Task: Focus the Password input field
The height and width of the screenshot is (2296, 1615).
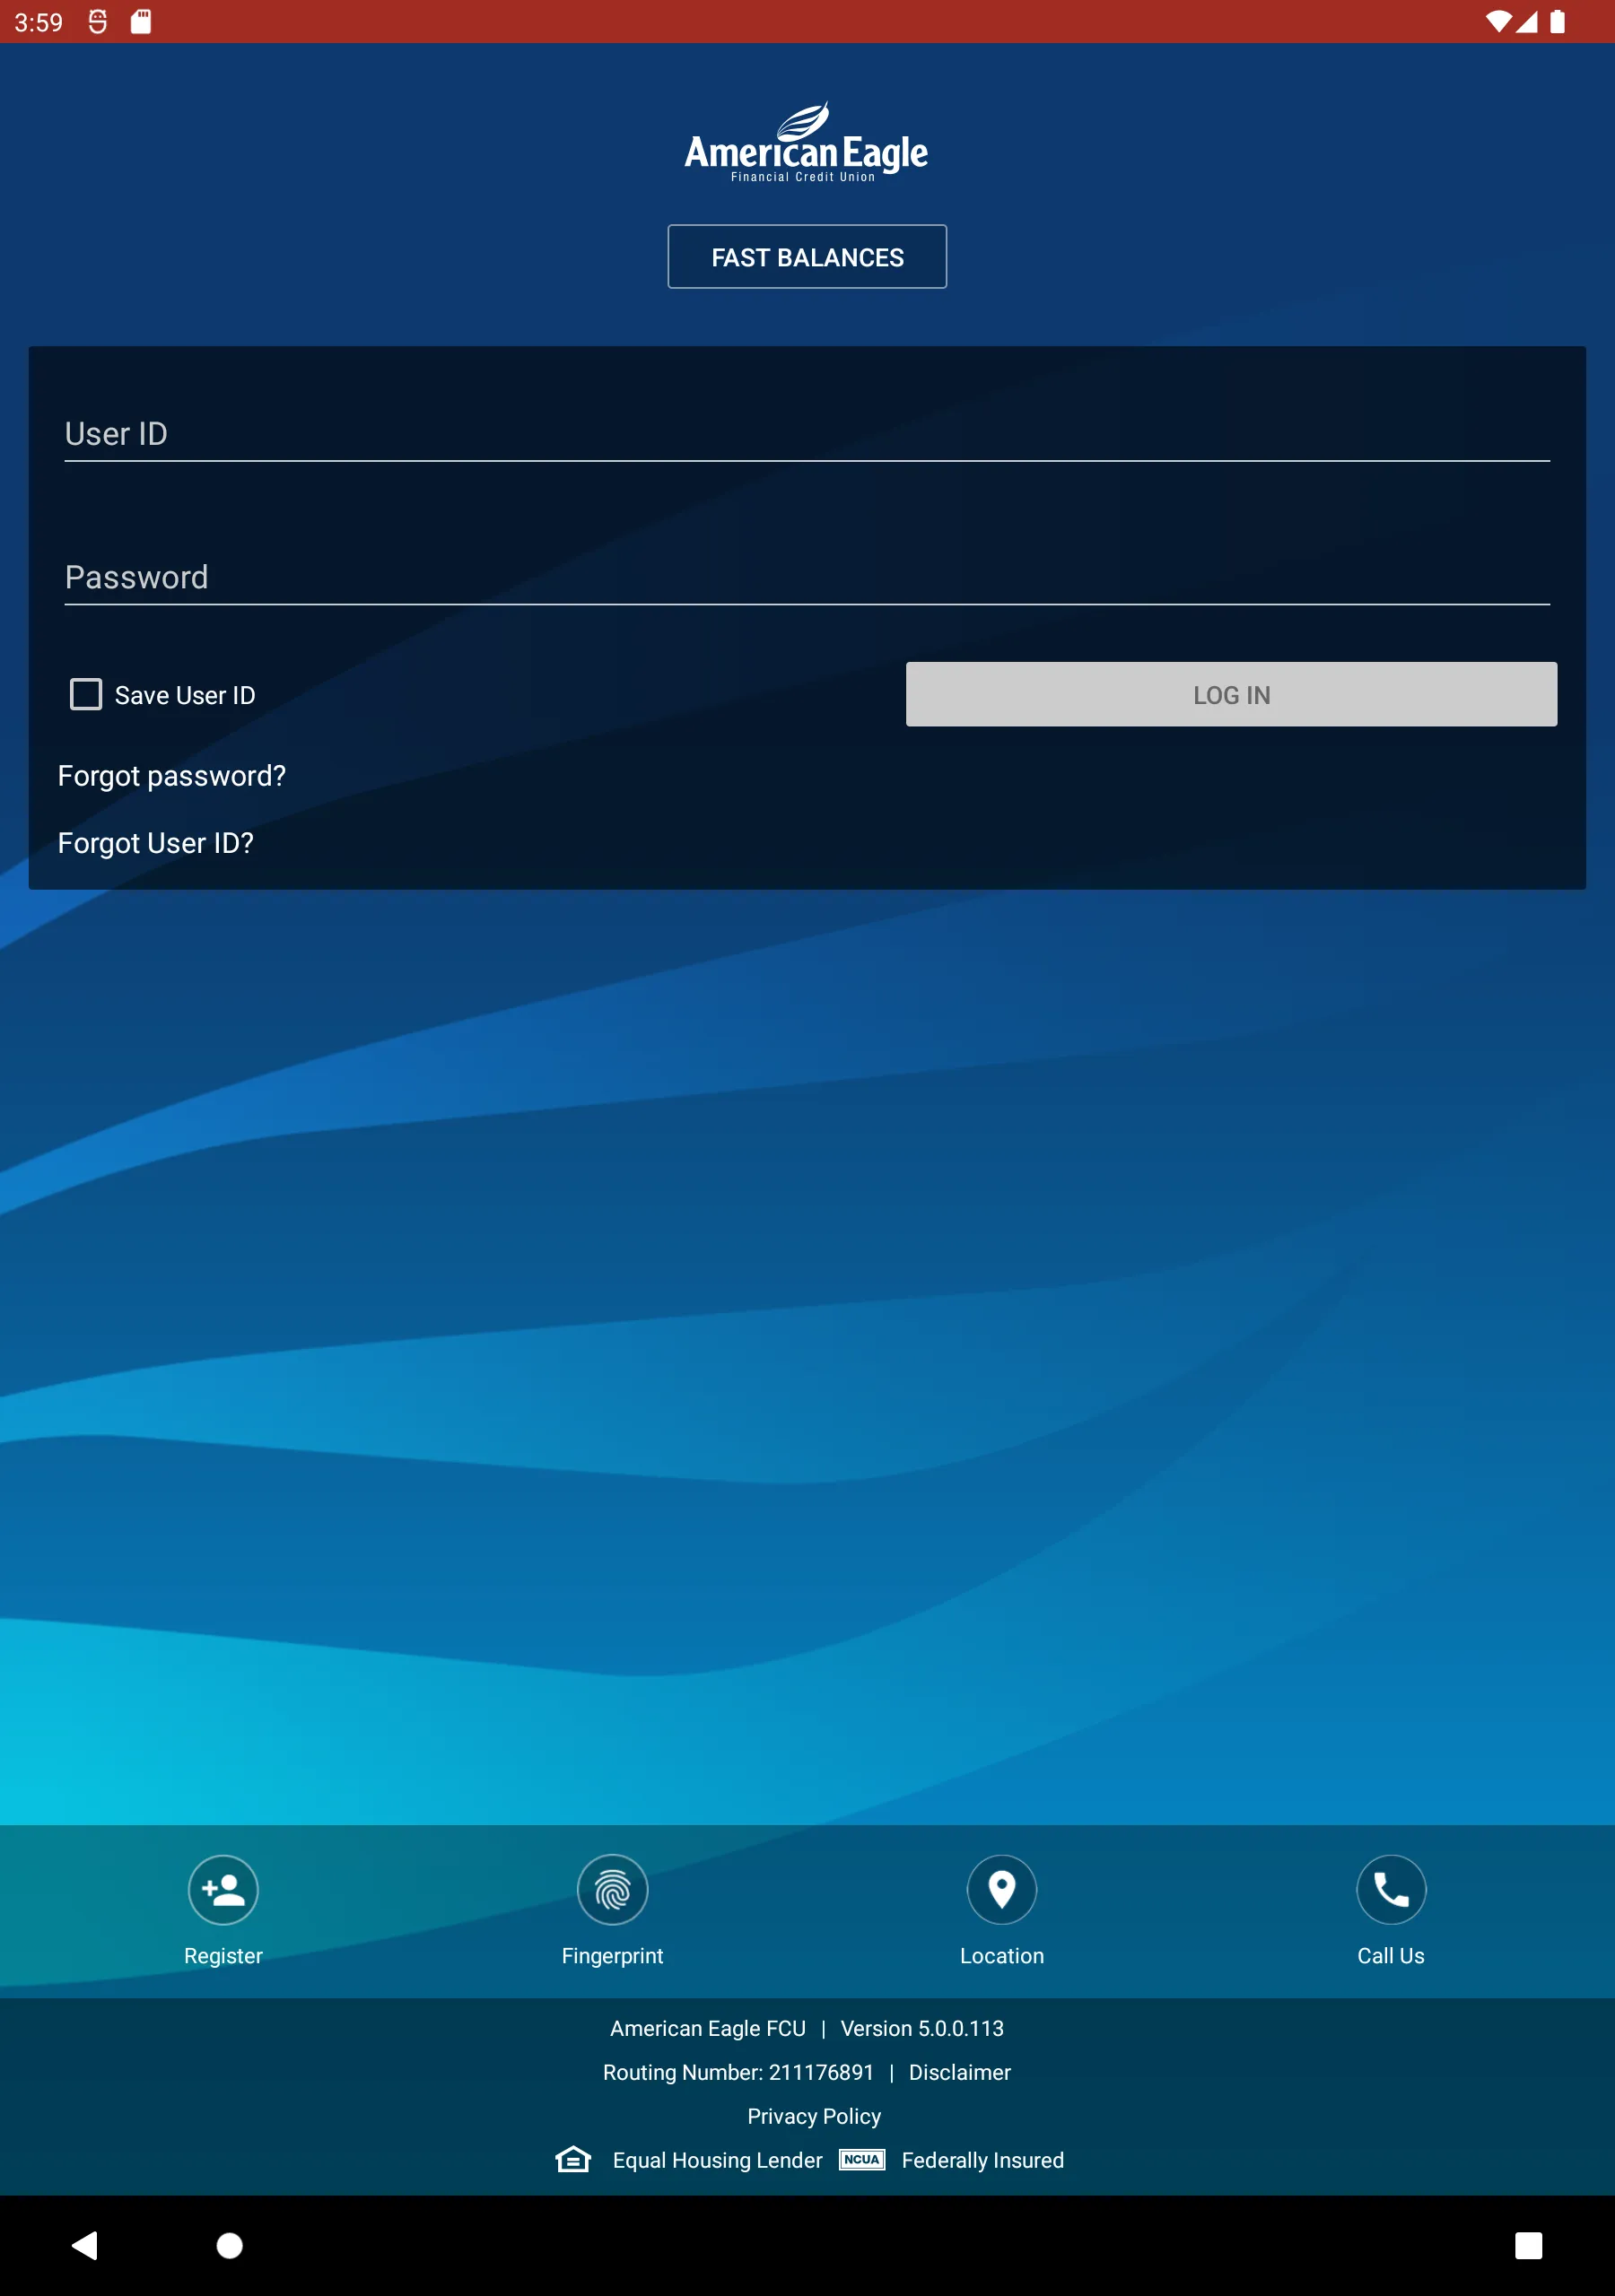Action: coord(807,577)
